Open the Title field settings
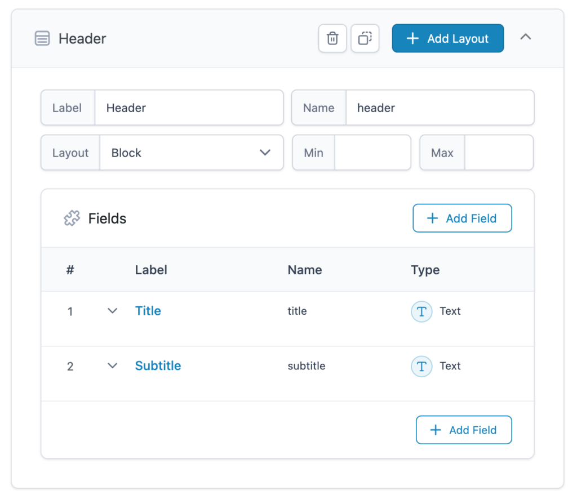The image size is (577, 500). pos(148,311)
